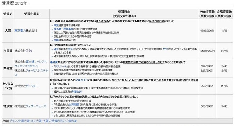Image resolution: width=235 pixels, height=126 pixels.
Task: Select the 以下の厚顔無恥な言動・姿勢に対して line
Action: tap(71, 45)
